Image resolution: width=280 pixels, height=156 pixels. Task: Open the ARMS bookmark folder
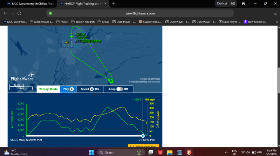[x=103, y=22]
